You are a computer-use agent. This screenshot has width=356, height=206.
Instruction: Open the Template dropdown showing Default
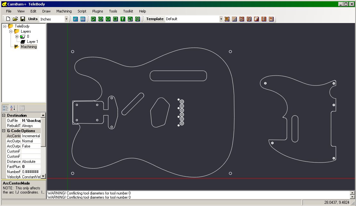click(221, 19)
